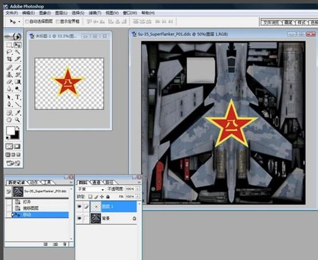318x260 pixels.
Task: Select the Hand tool
Action: coord(9,120)
